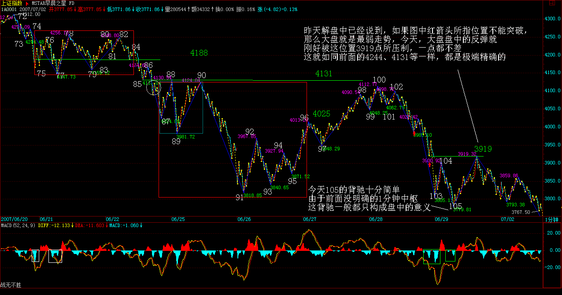Open the 1分钟 period selector

click(x=552, y=219)
